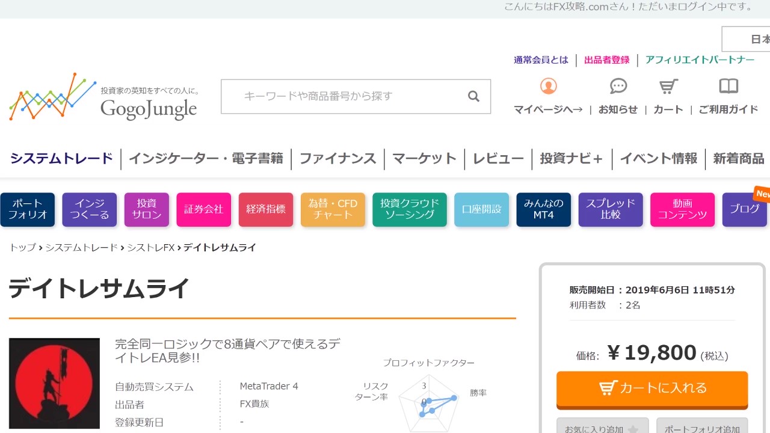Open the shopping cart icon

pyautogui.click(x=668, y=86)
